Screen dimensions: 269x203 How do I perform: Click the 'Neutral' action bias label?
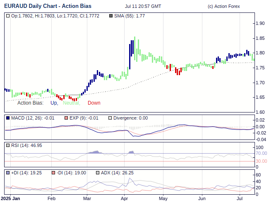coord(71,103)
